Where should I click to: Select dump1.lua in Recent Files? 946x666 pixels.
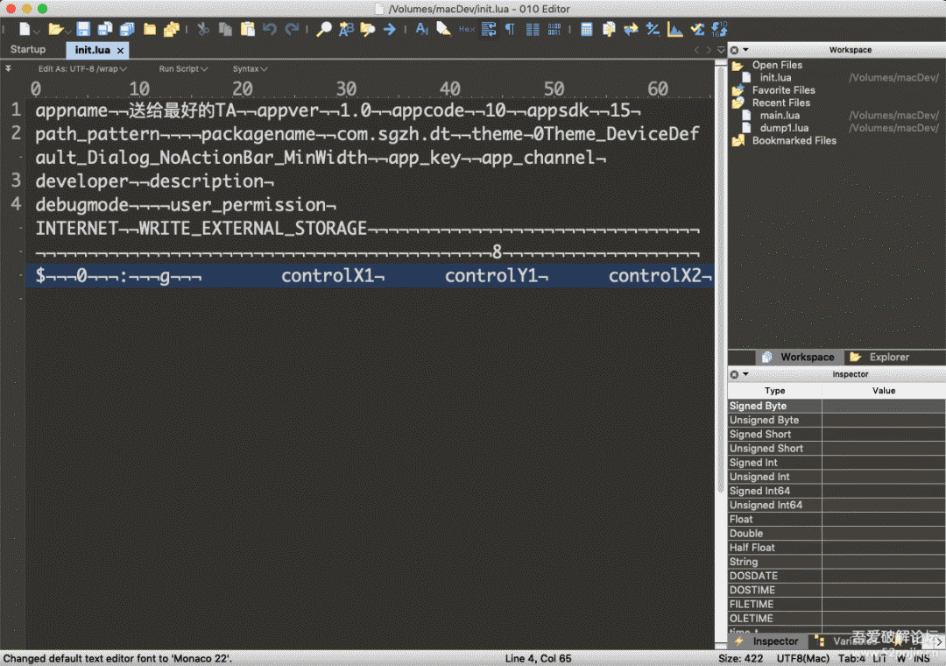(x=783, y=128)
